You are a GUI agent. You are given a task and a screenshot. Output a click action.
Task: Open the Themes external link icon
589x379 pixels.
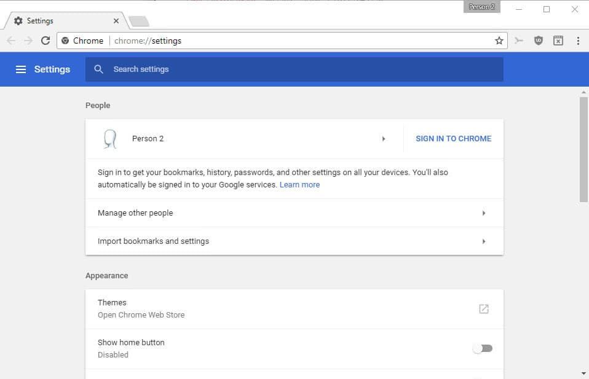484,309
